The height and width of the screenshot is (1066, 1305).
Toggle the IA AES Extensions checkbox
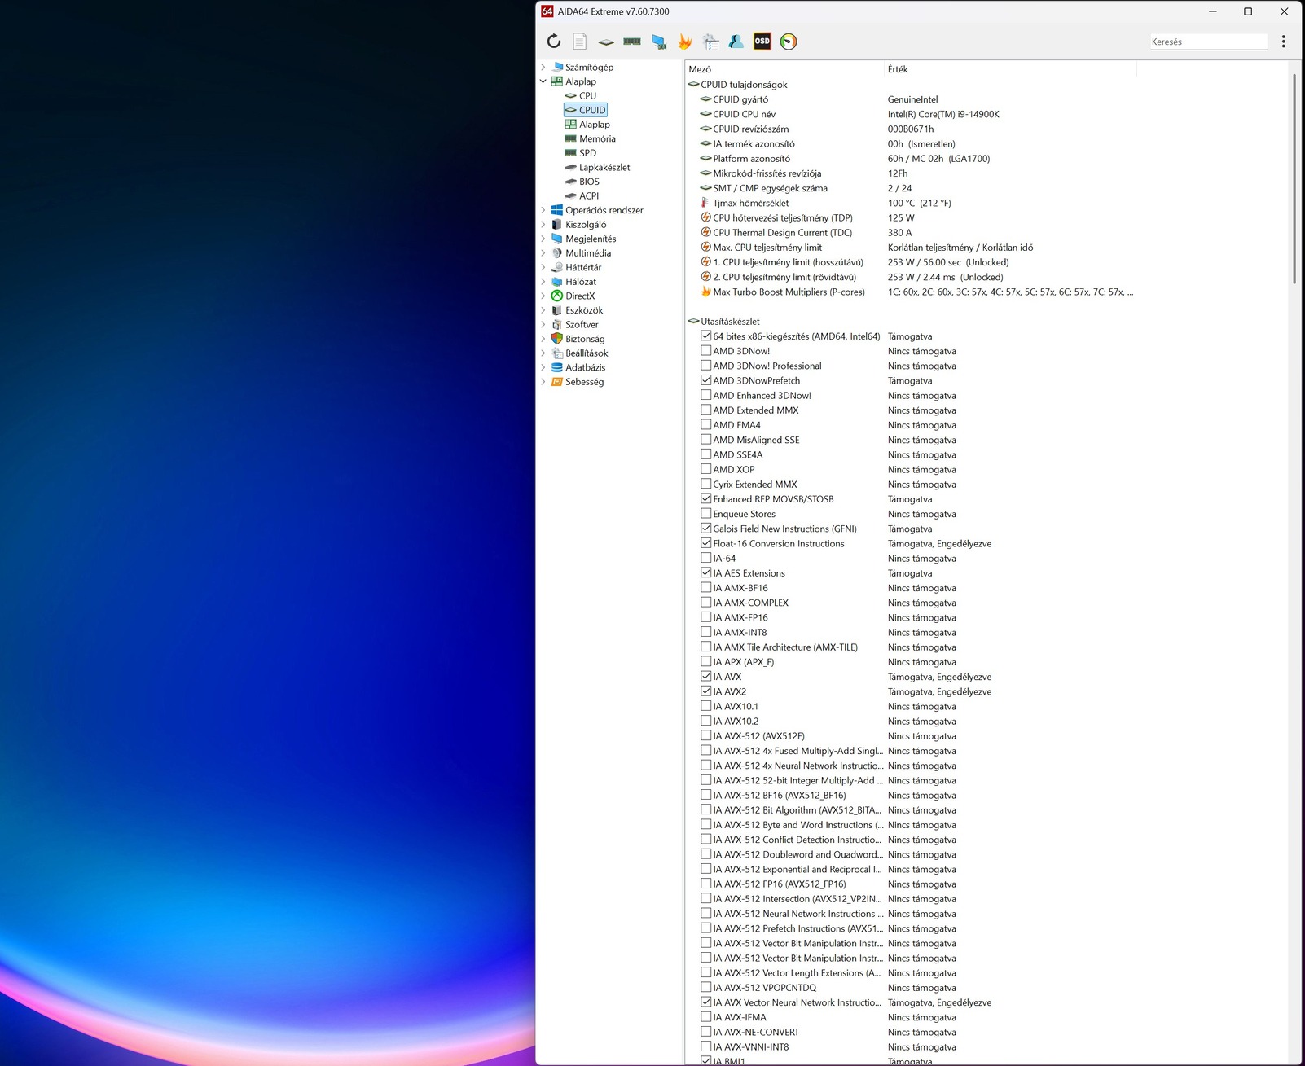point(706,572)
